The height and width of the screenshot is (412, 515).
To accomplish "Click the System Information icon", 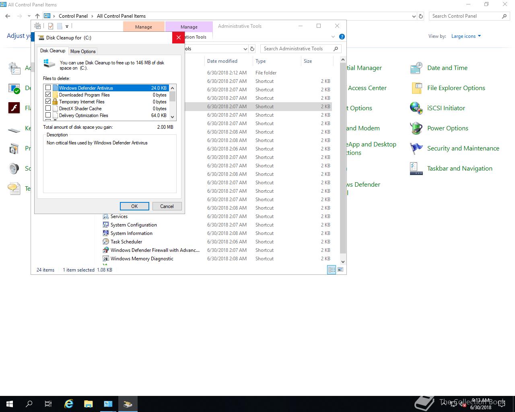I will (106, 233).
